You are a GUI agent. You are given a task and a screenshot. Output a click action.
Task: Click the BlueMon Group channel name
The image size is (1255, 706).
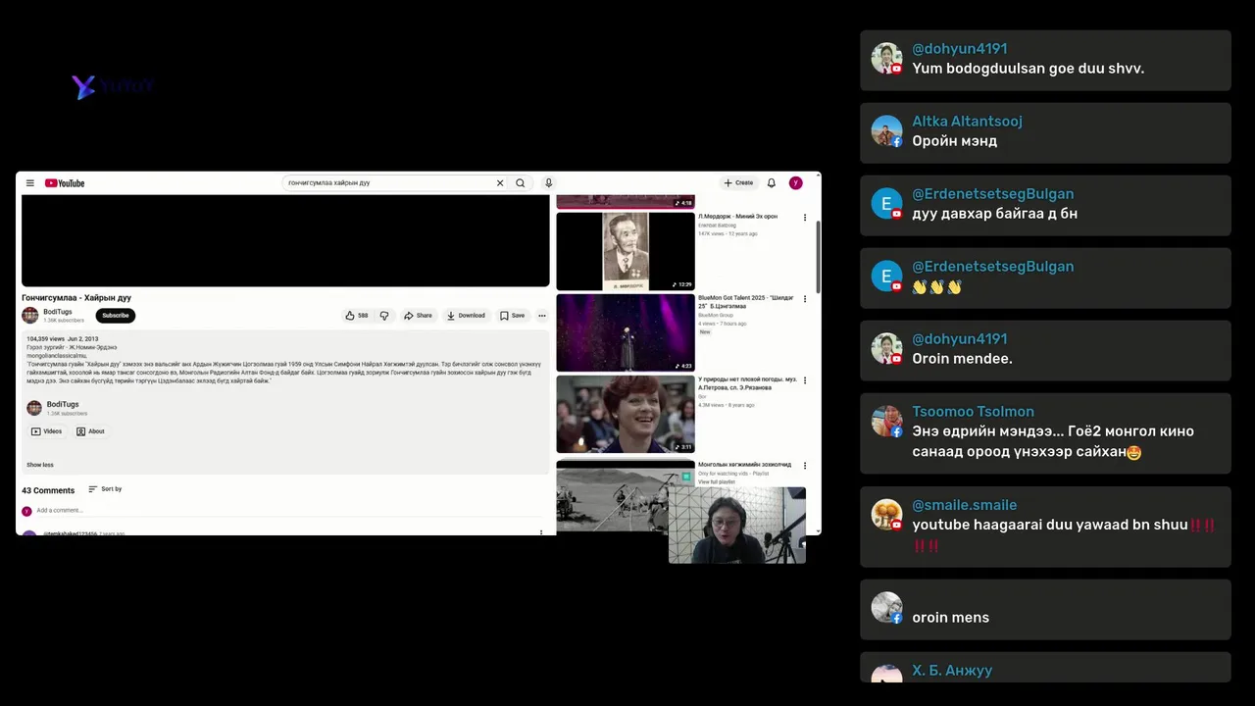[x=716, y=315]
